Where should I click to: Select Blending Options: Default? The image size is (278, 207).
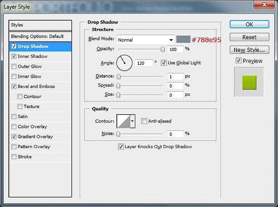(x=37, y=36)
